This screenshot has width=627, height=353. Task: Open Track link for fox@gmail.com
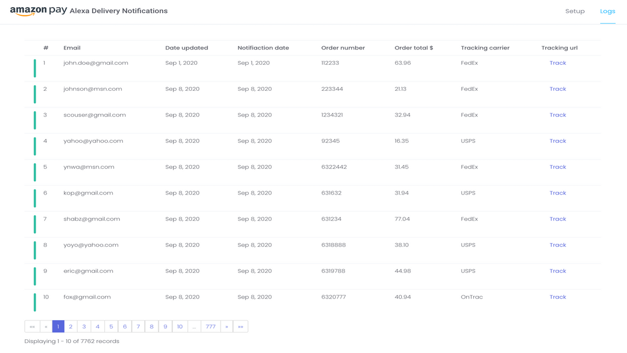point(557,297)
